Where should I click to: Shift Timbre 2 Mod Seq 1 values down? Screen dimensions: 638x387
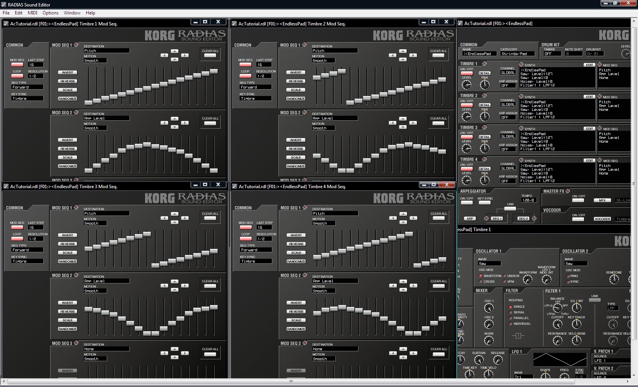click(403, 60)
